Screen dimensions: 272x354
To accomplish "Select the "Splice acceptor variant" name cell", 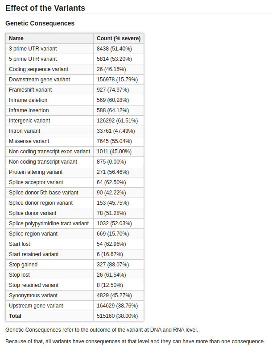I will coord(37,182).
